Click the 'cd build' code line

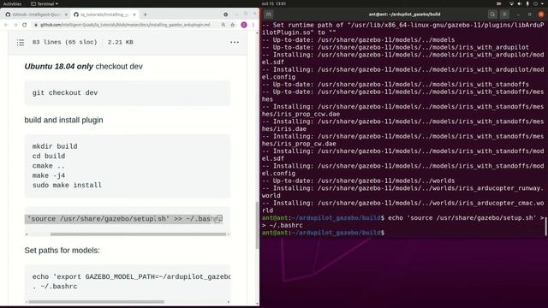(49, 156)
